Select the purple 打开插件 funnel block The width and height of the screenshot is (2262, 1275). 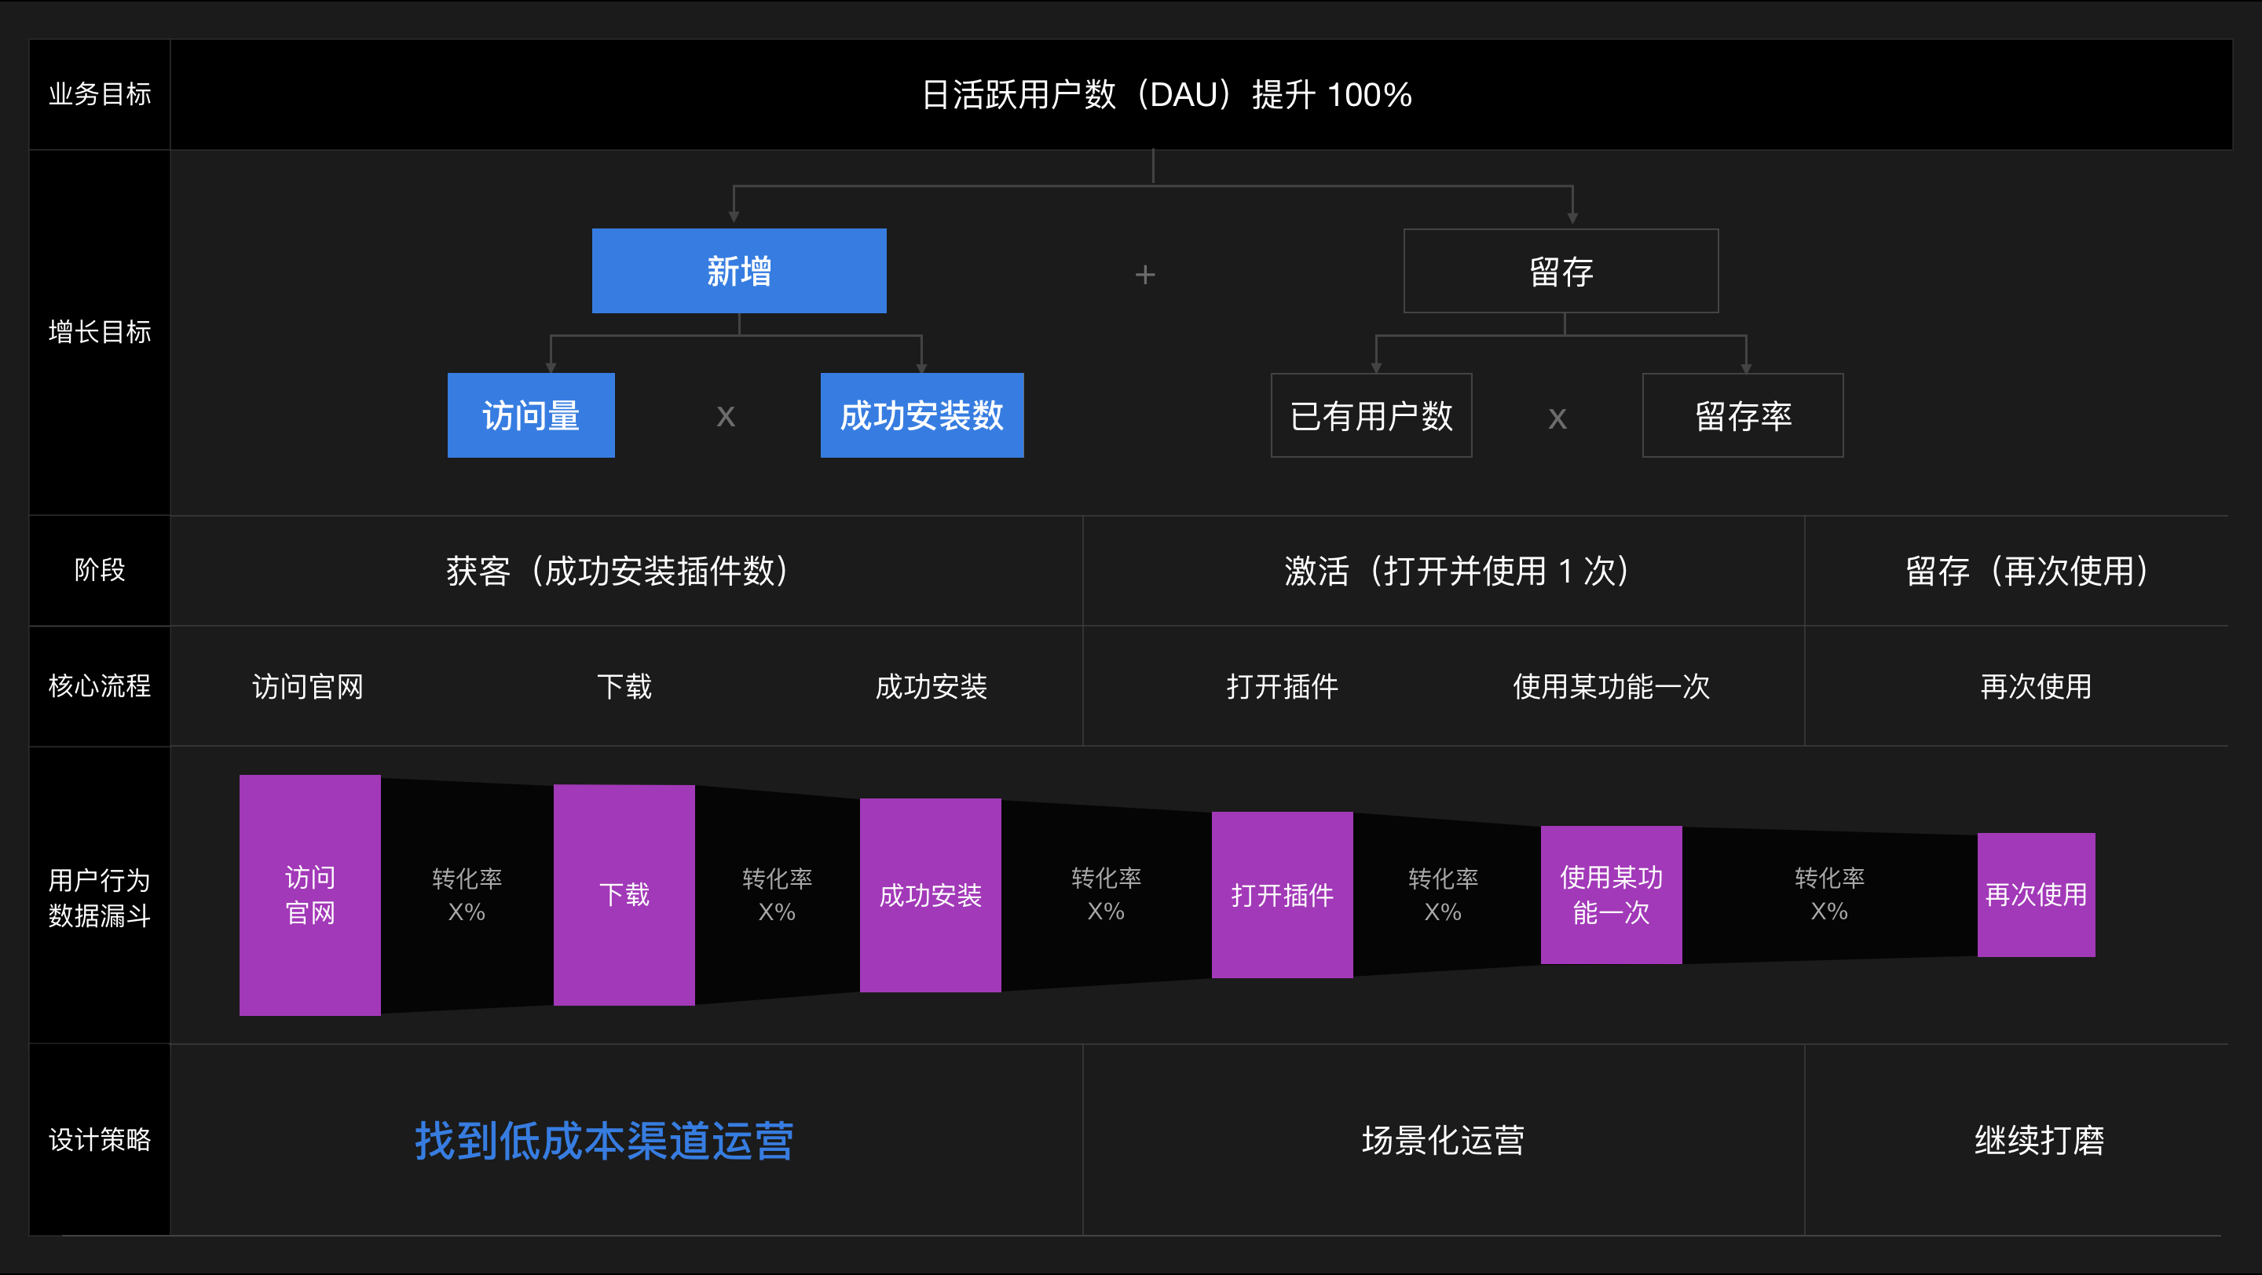[1282, 895]
